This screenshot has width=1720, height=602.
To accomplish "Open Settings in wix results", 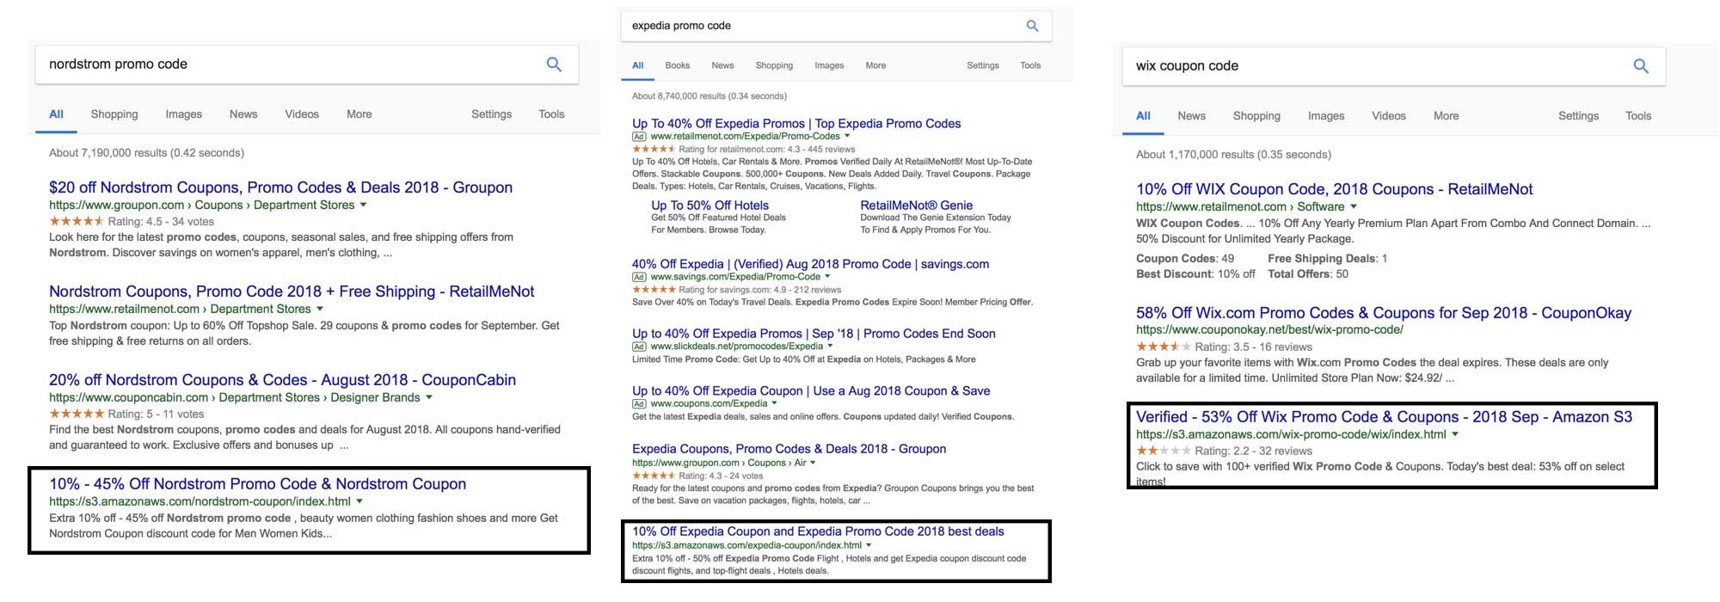I will [x=1578, y=115].
